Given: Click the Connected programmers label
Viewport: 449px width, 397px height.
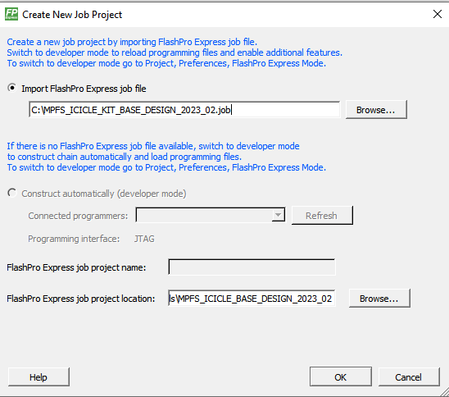Looking at the screenshot, I should click(78, 216).
